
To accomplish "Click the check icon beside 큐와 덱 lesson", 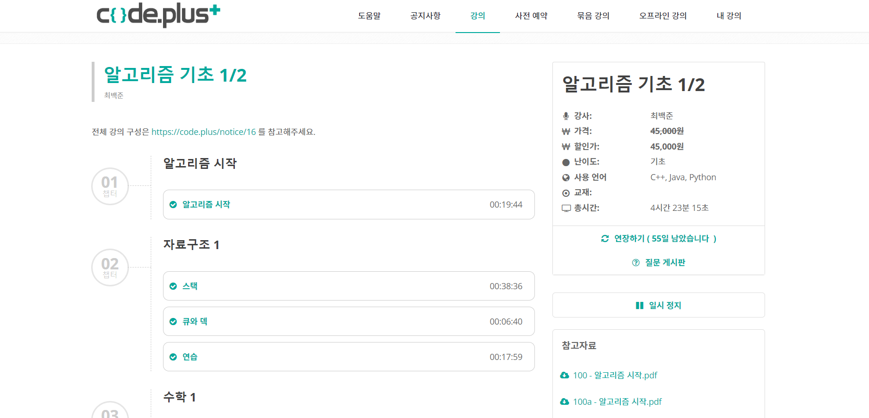I will pyautogui.click(x=173, y=322).
